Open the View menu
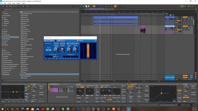This screenshot has height=111, width=198. coord(14,3)
